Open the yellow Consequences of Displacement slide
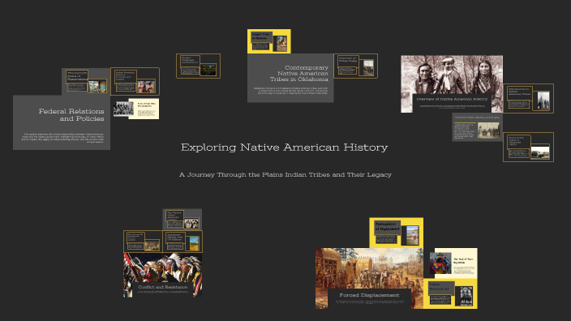571x321 pixels. tap(396, 233)
